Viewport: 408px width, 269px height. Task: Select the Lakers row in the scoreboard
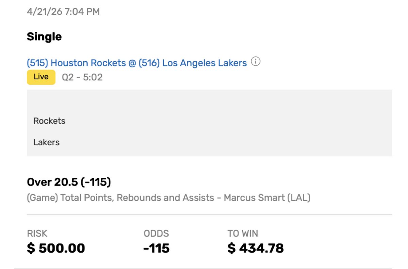coord(47,142)
